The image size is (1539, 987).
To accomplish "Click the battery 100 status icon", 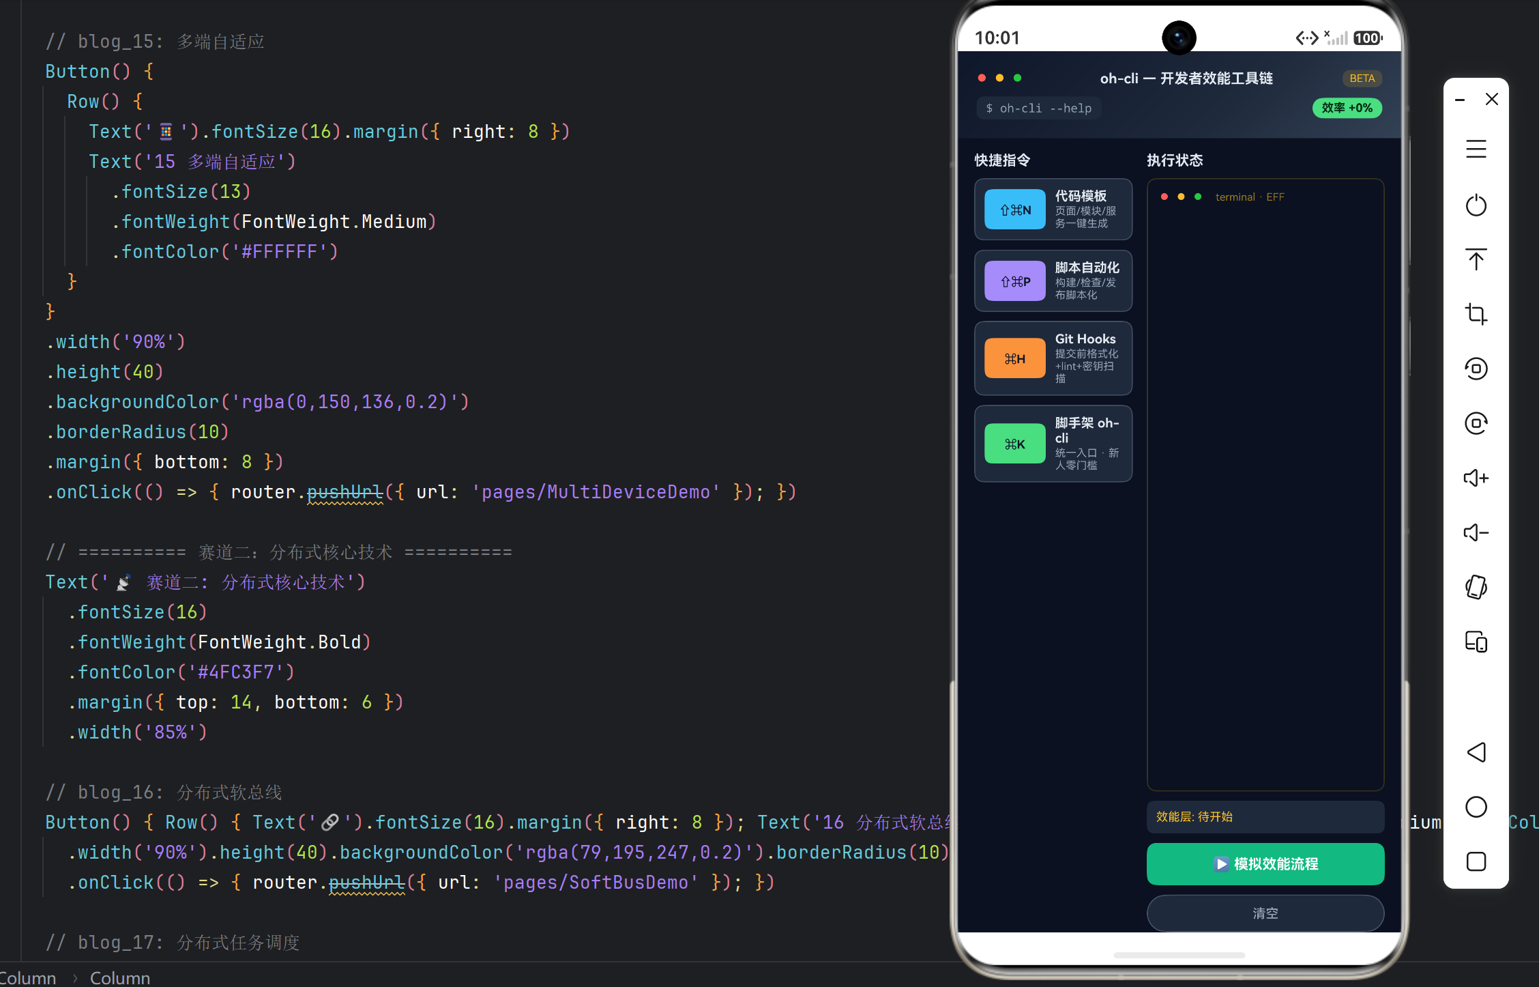I will [1368, 38].
